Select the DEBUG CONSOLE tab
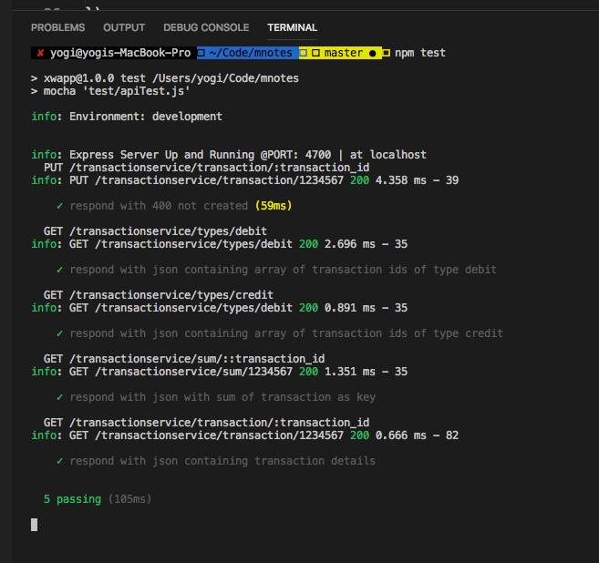This screenshot has height=563, width=599. click(206, 27)
